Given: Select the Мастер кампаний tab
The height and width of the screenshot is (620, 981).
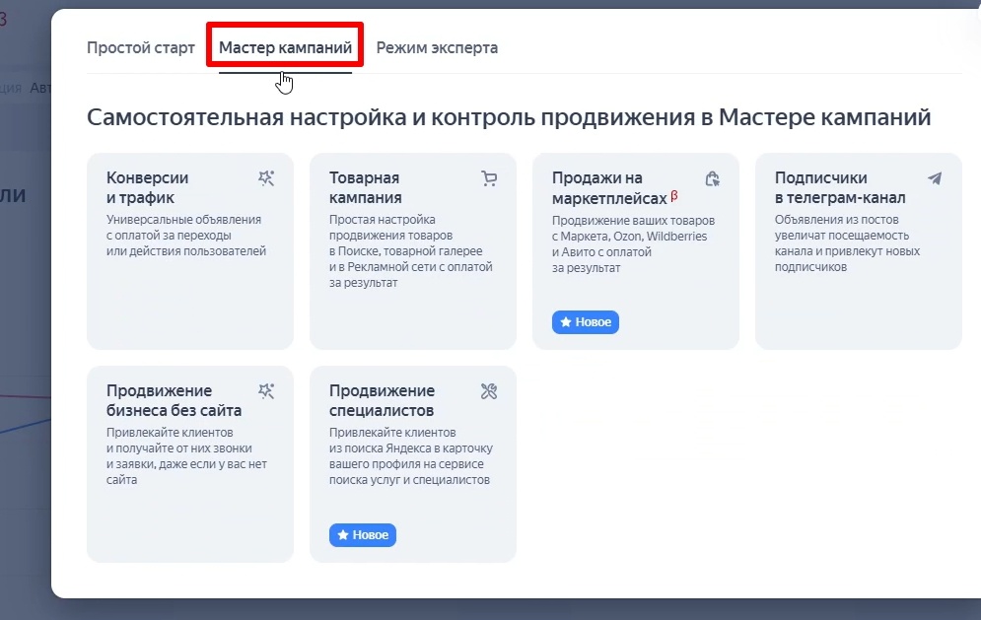Looking at the screenshot, I should tap(285, 47).
